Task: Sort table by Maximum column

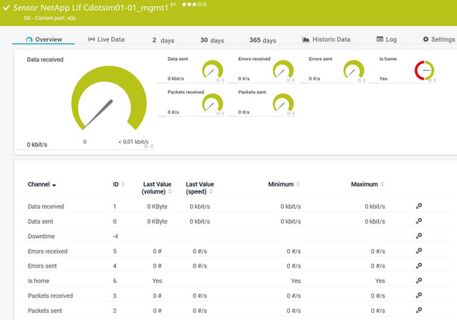Action: (x=382, y=184)
